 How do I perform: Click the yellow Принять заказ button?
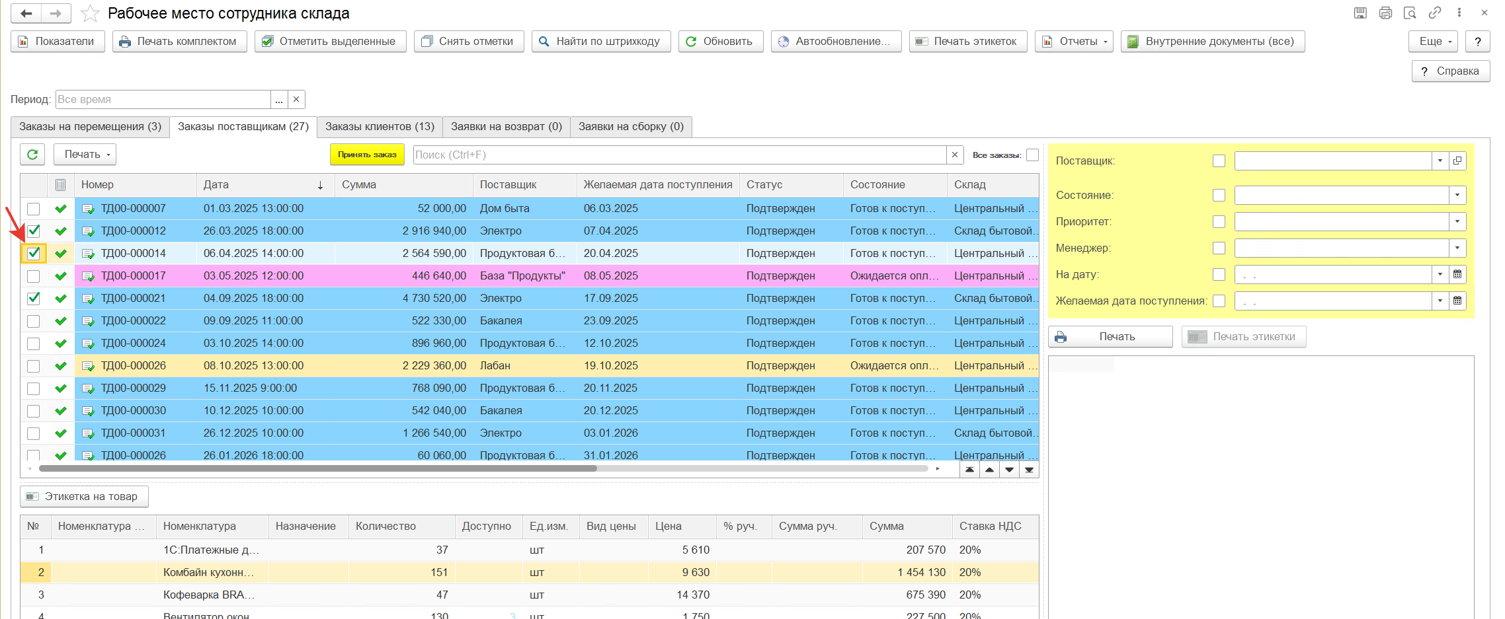(367, 155)
